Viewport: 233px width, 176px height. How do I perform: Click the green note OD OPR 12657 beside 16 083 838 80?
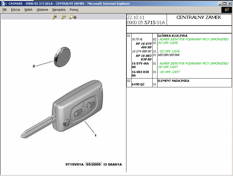(x=169, y=72)
